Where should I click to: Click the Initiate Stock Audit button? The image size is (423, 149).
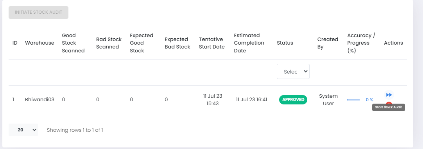(x=38, y=13)
